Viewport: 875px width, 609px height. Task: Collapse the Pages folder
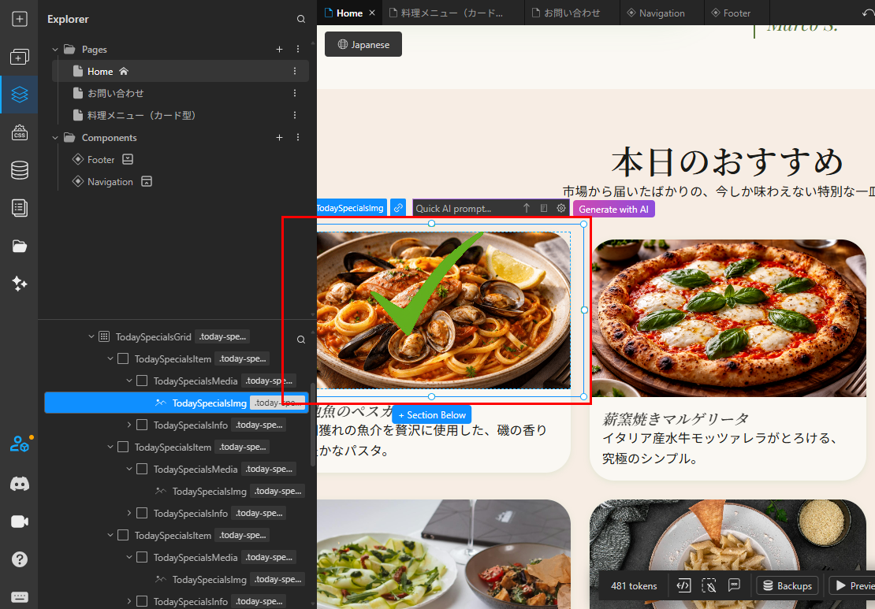(55, 50)
